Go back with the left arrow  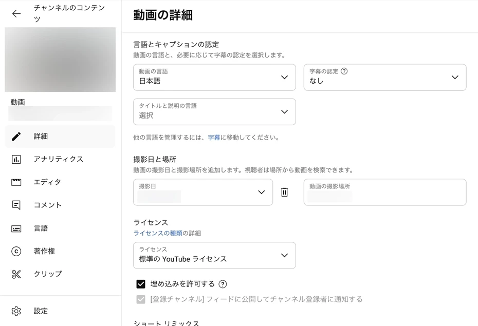pos(16,14)
